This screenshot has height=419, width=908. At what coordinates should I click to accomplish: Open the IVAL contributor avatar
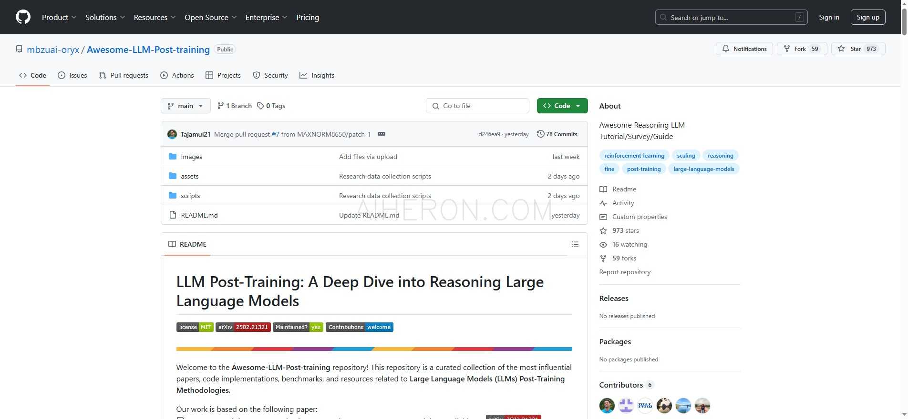point(645,405)
